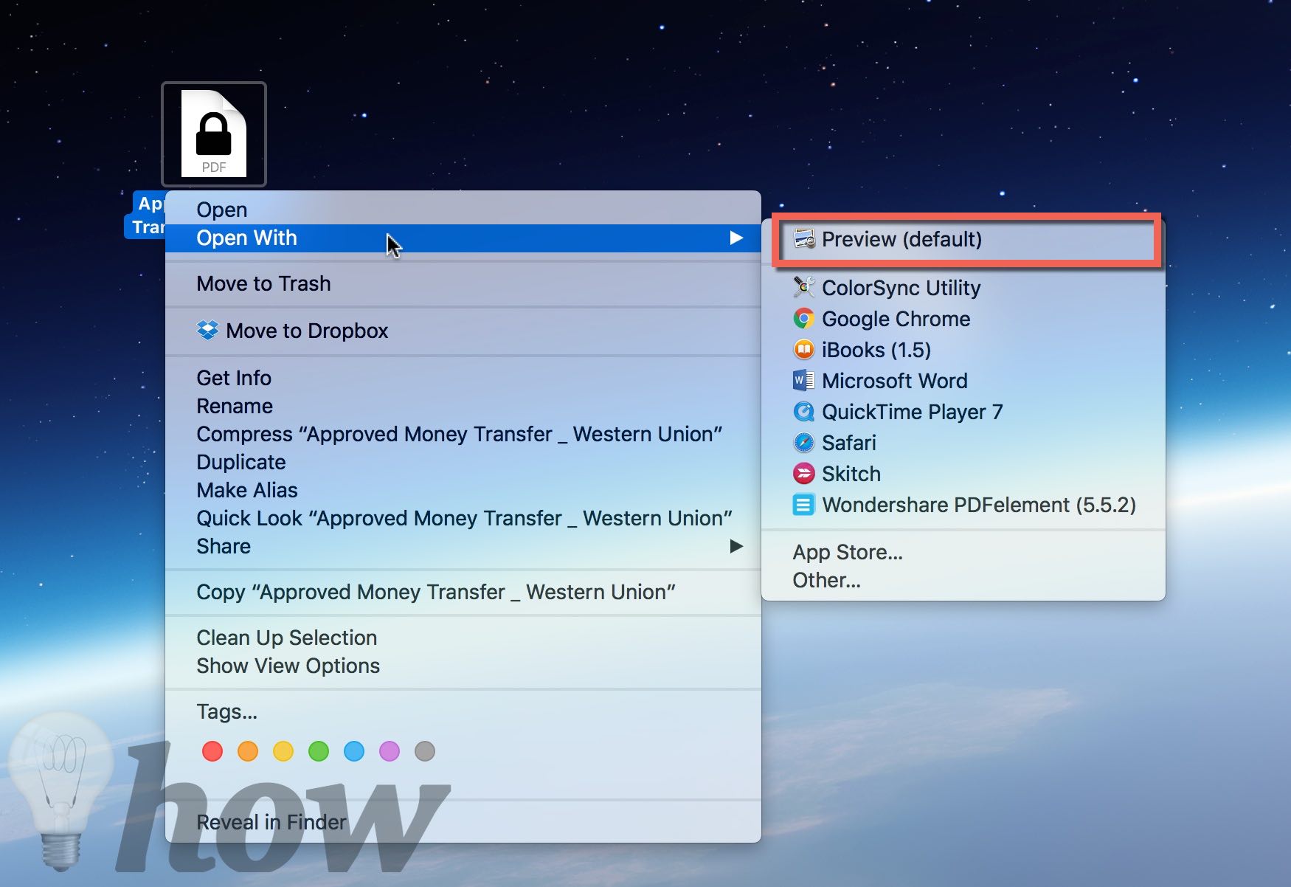Open with Google Chrome
The width and height of the screenshot is (1291, 887).
pos(963,319)
